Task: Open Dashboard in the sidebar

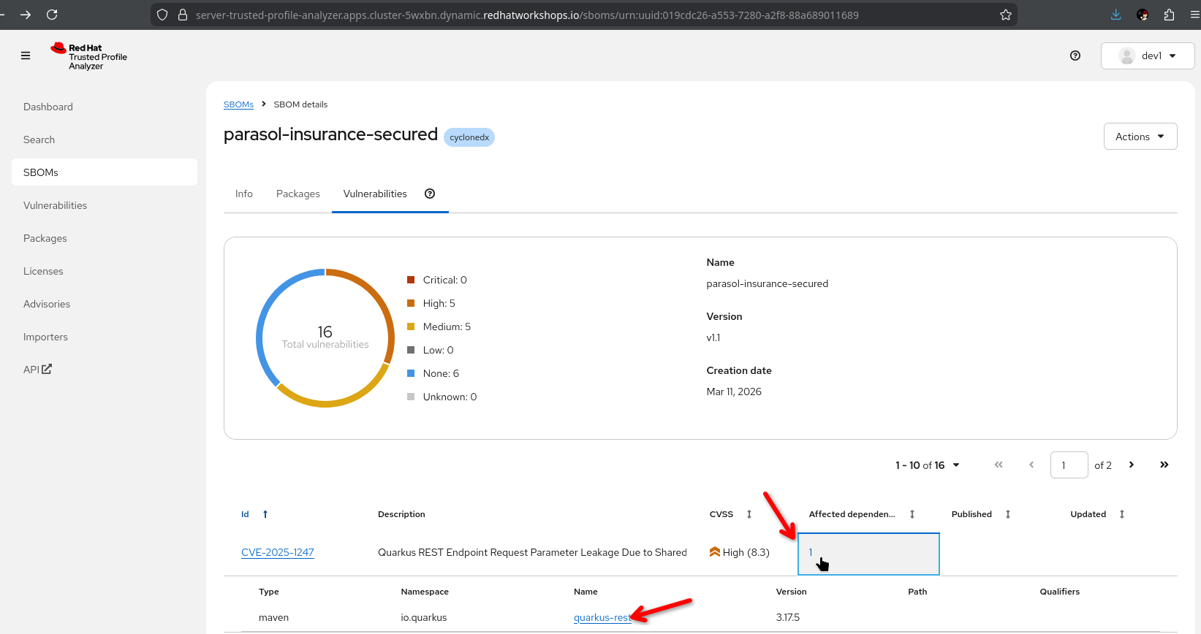Action: click(x=105, y=107)
